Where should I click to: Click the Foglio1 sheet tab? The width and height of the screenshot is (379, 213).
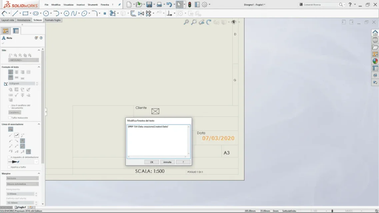click(x=20, y=207)
